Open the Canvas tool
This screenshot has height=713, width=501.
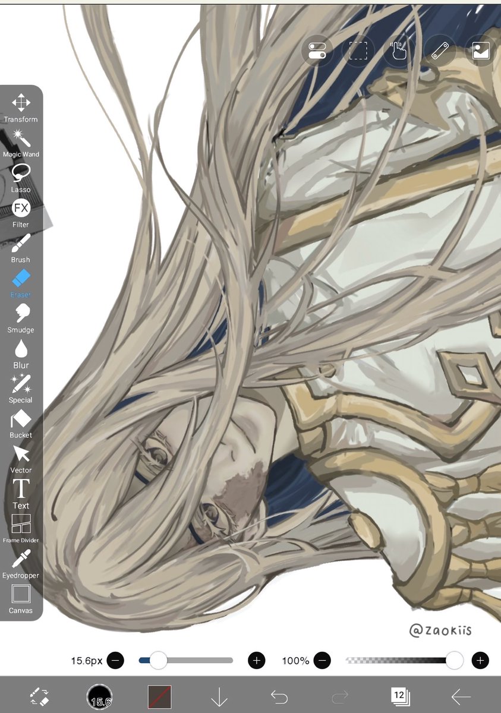click(x=21, y=599)
